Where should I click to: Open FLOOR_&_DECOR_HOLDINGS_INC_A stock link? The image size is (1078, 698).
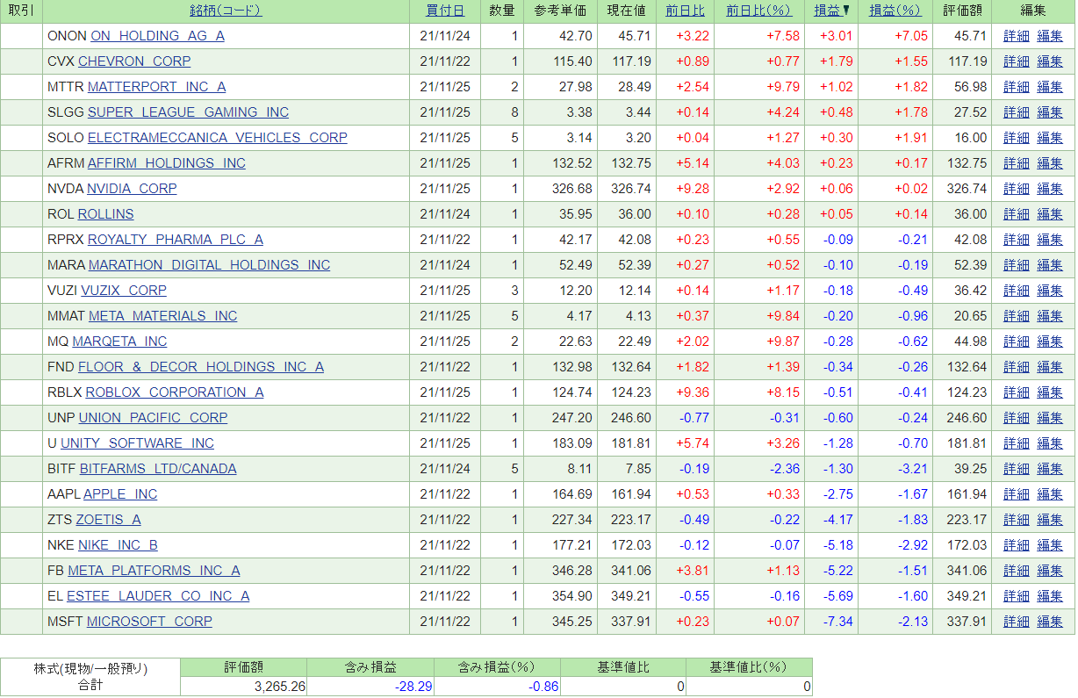[x=201, y=367]
